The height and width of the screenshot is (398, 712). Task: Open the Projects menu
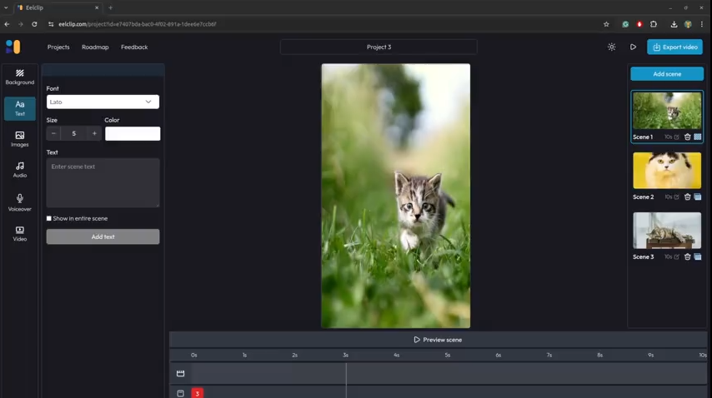[58, 47]
